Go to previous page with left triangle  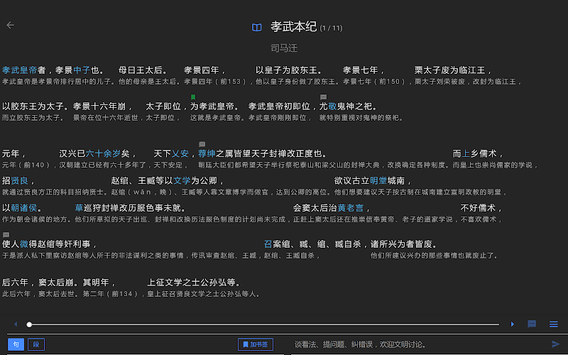pos(16,324)
